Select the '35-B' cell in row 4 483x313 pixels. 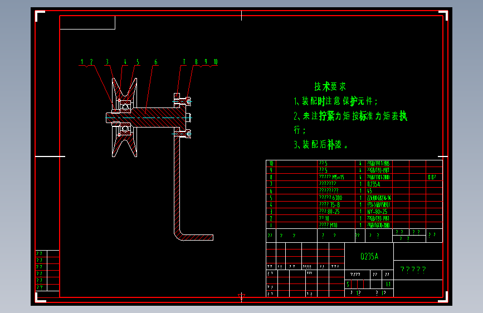pos(335,204)
